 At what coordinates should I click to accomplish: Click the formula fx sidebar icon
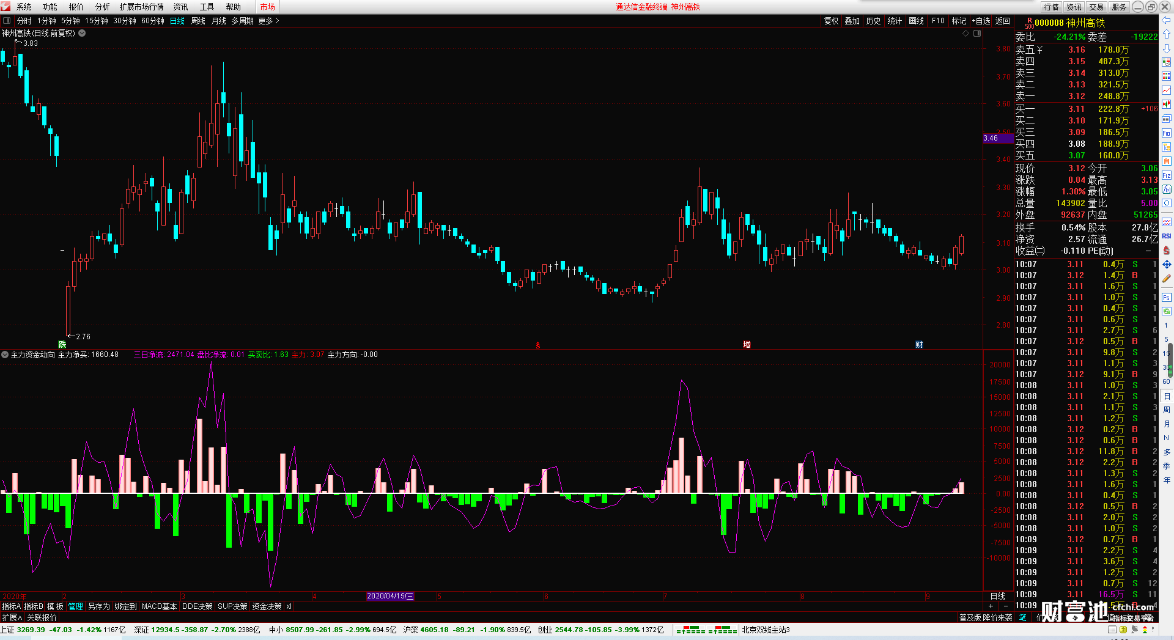tap(1167, 189)
